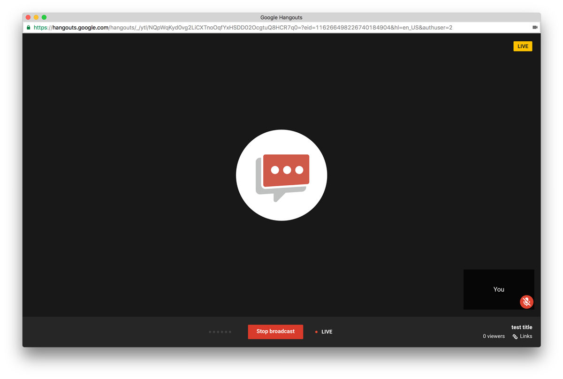Click the URL address field
This screenshot has height=379, width=563.
click(x=281, y=28)
